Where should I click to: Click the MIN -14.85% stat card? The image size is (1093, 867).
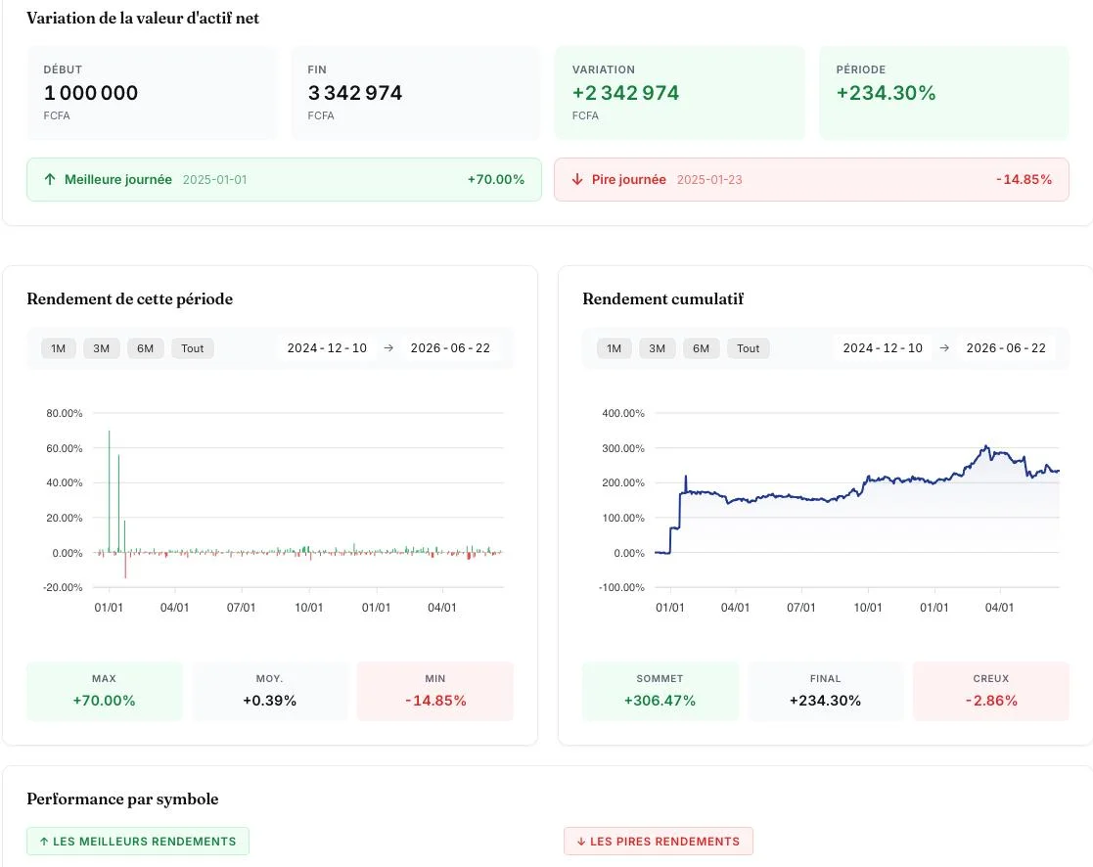point(435,691)
